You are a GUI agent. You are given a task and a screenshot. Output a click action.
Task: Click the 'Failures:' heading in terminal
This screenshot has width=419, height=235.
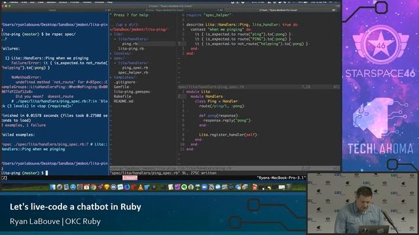coord(10,48)
